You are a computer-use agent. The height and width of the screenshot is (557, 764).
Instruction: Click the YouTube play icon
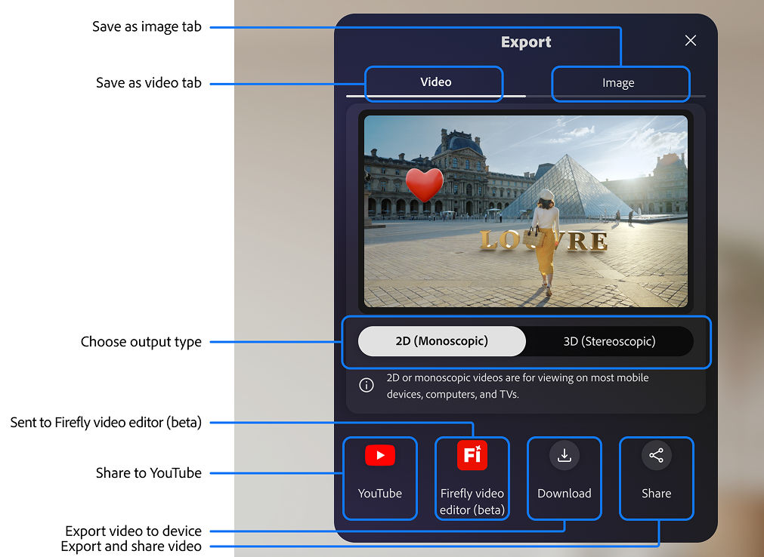(379, 455)
